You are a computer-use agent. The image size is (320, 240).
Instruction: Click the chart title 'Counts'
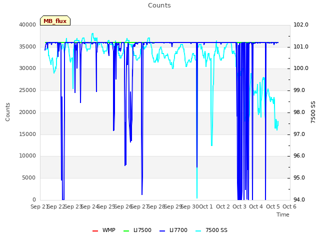[159, 5]
